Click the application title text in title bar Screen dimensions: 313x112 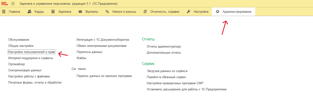68,4
